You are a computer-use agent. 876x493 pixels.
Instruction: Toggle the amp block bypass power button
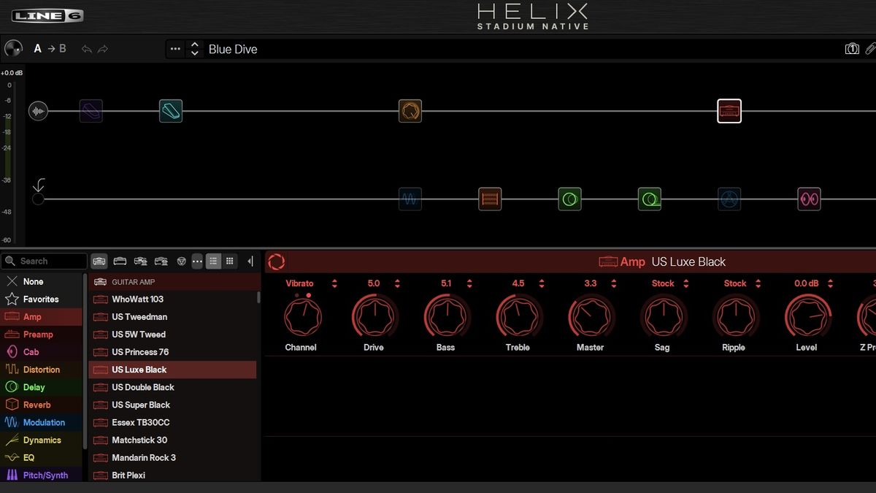[277, 261]
